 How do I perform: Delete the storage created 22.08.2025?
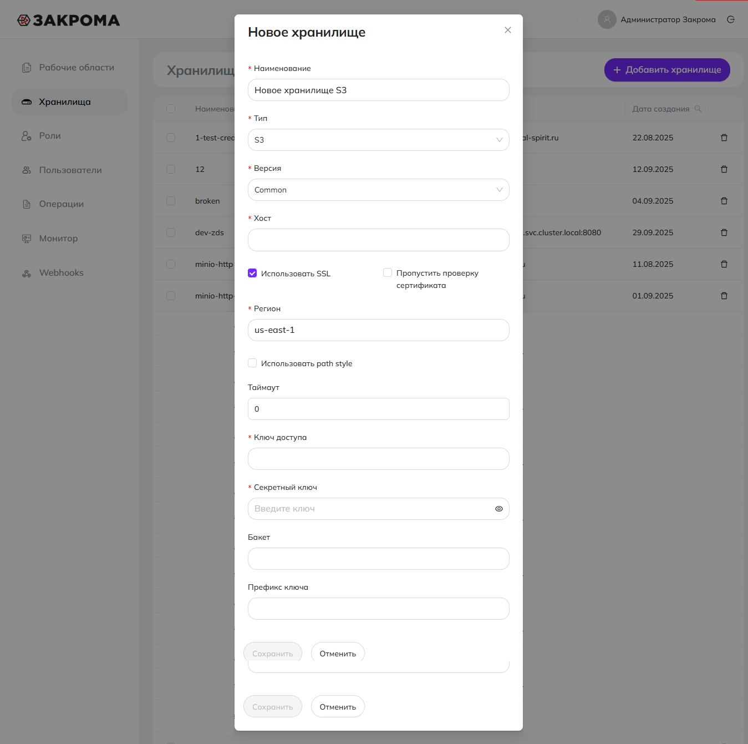(724, 138)
